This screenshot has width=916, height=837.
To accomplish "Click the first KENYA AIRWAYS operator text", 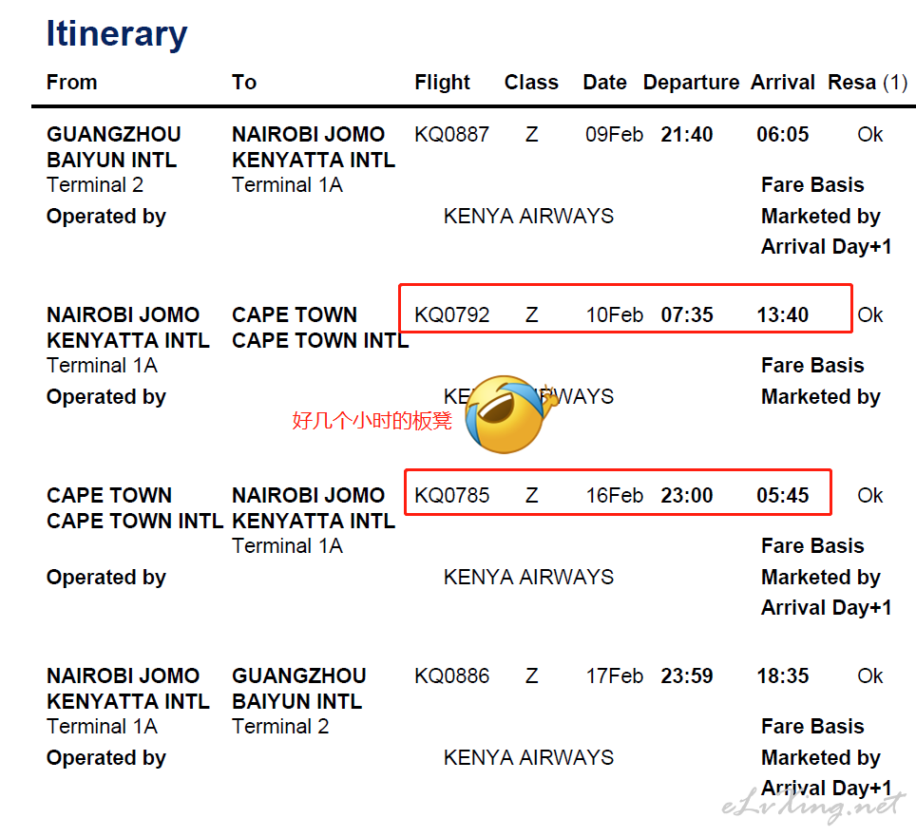I will [x=528, y=216].
